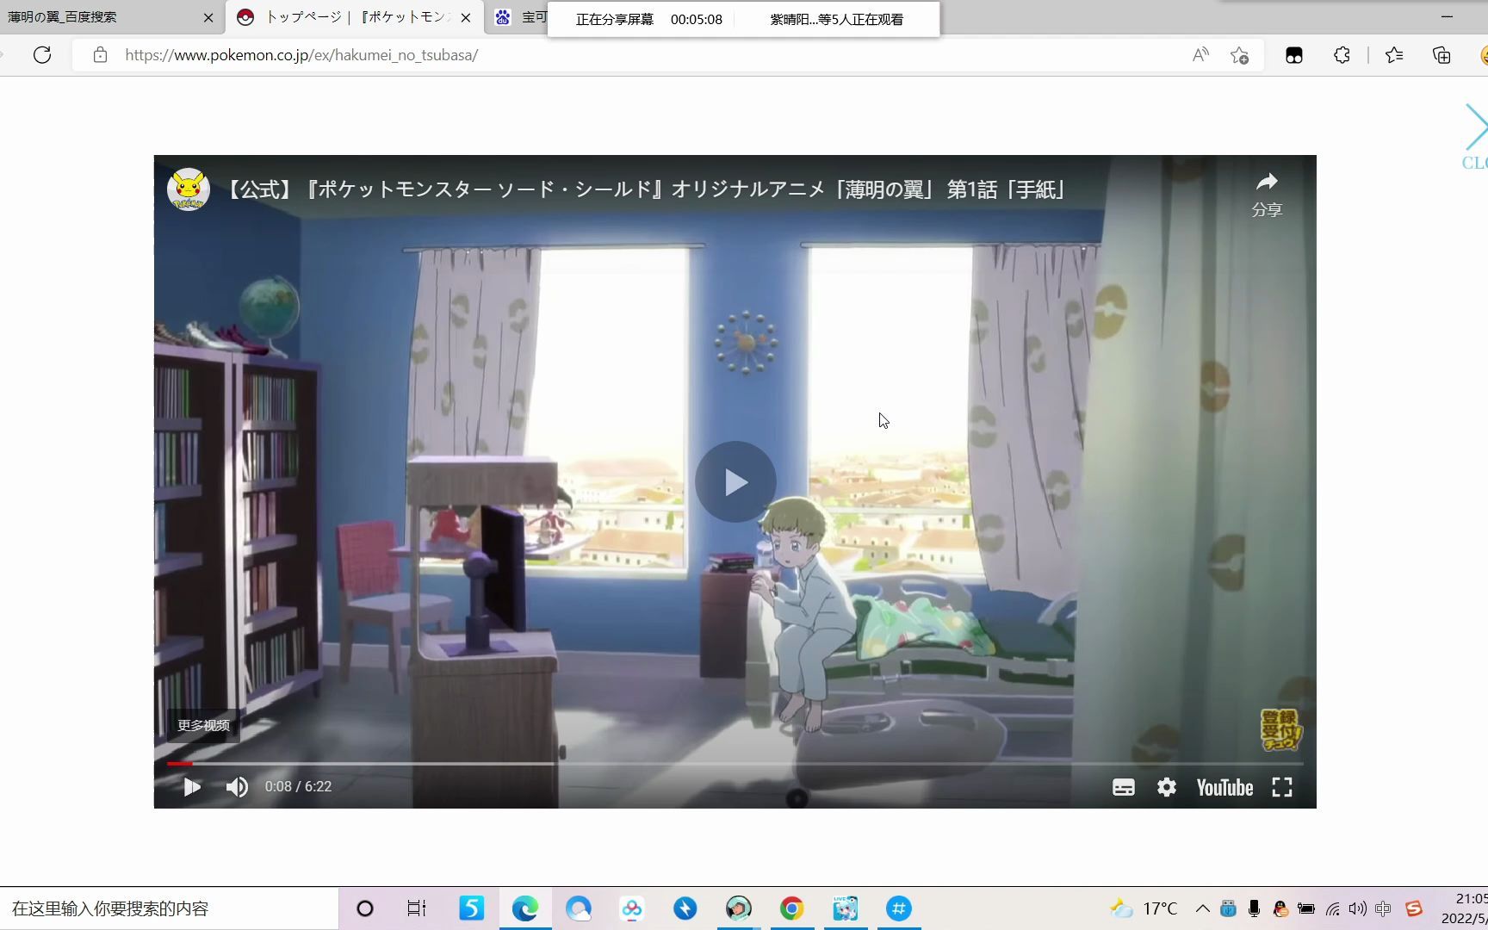Open the blue hash app on taskbar
1488x930 pixels.
[x=899, y=908]
